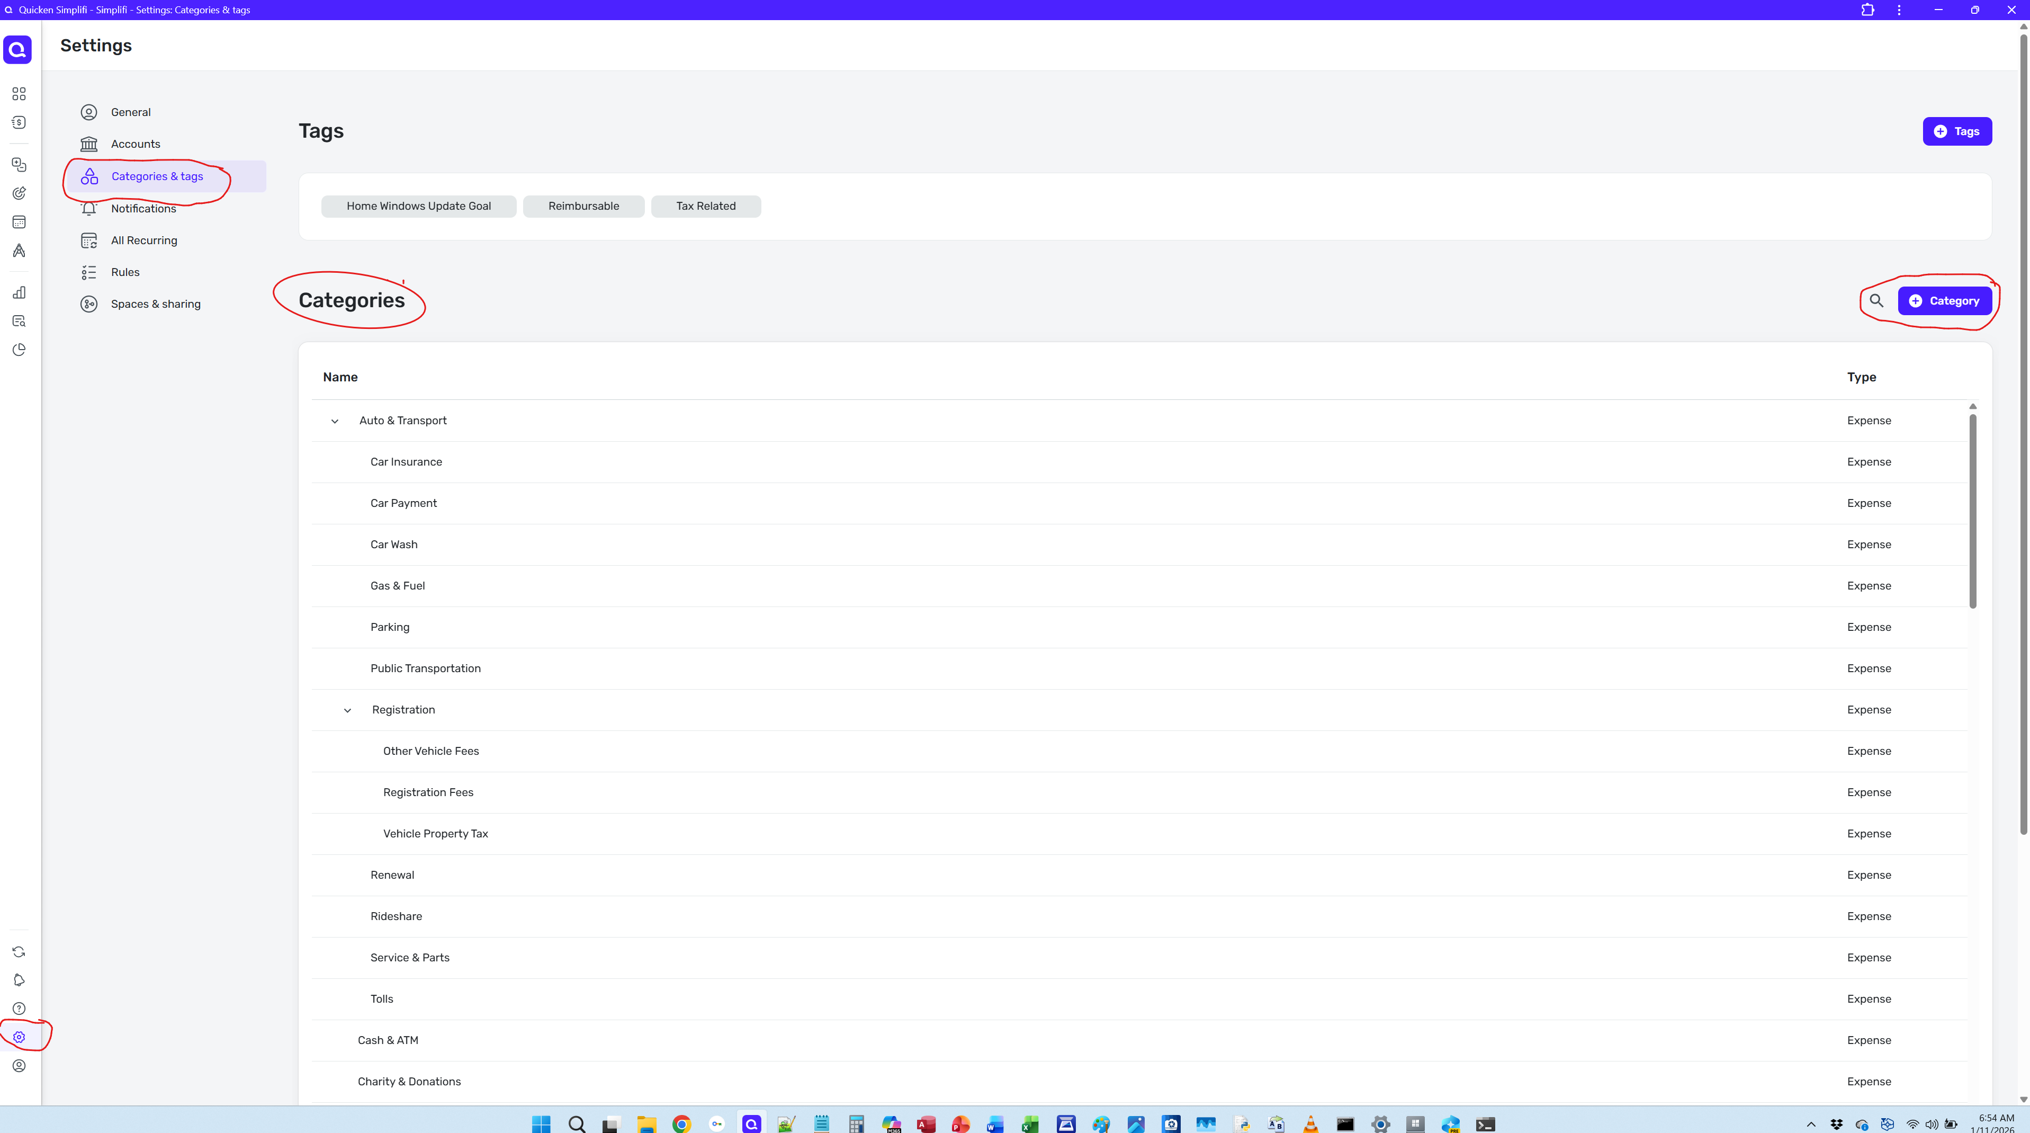2030x1133 pixels.
Task: Open the profile icon at sidebar bottom
Action: [19, 1066]
